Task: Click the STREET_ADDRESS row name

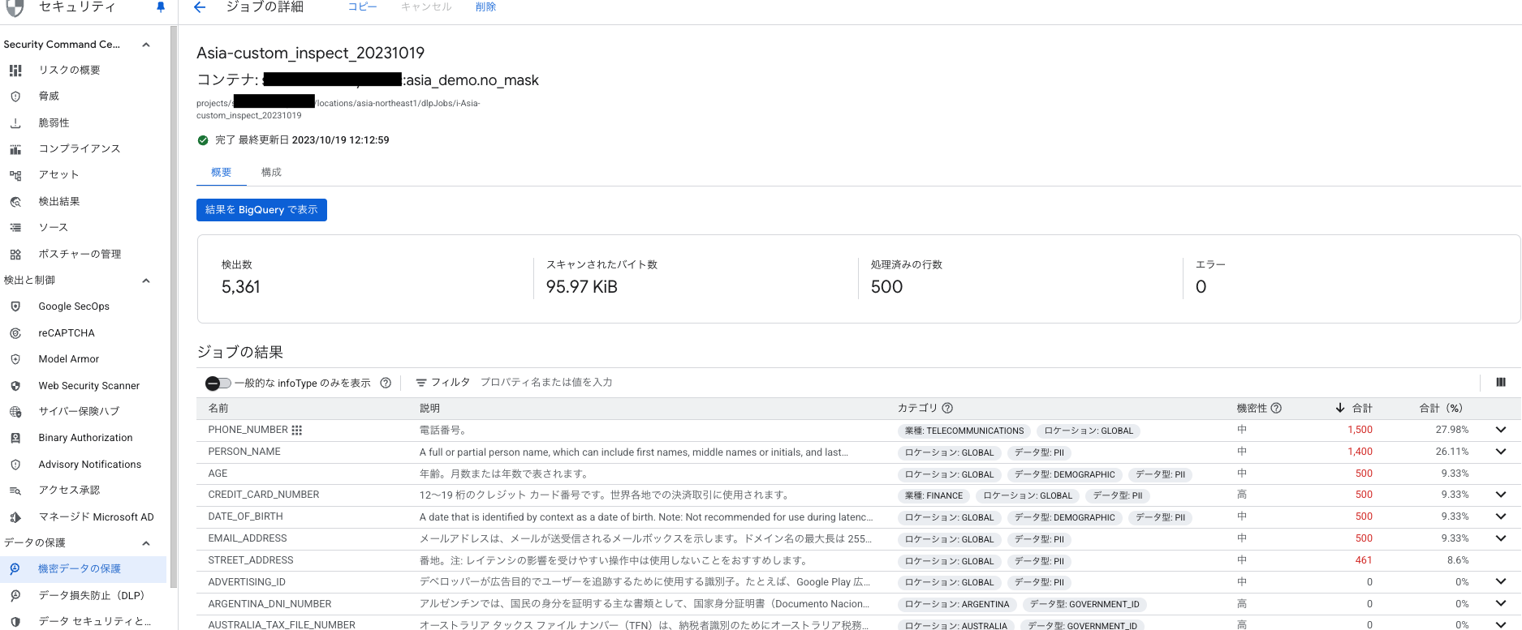Action: coord(251,560)
